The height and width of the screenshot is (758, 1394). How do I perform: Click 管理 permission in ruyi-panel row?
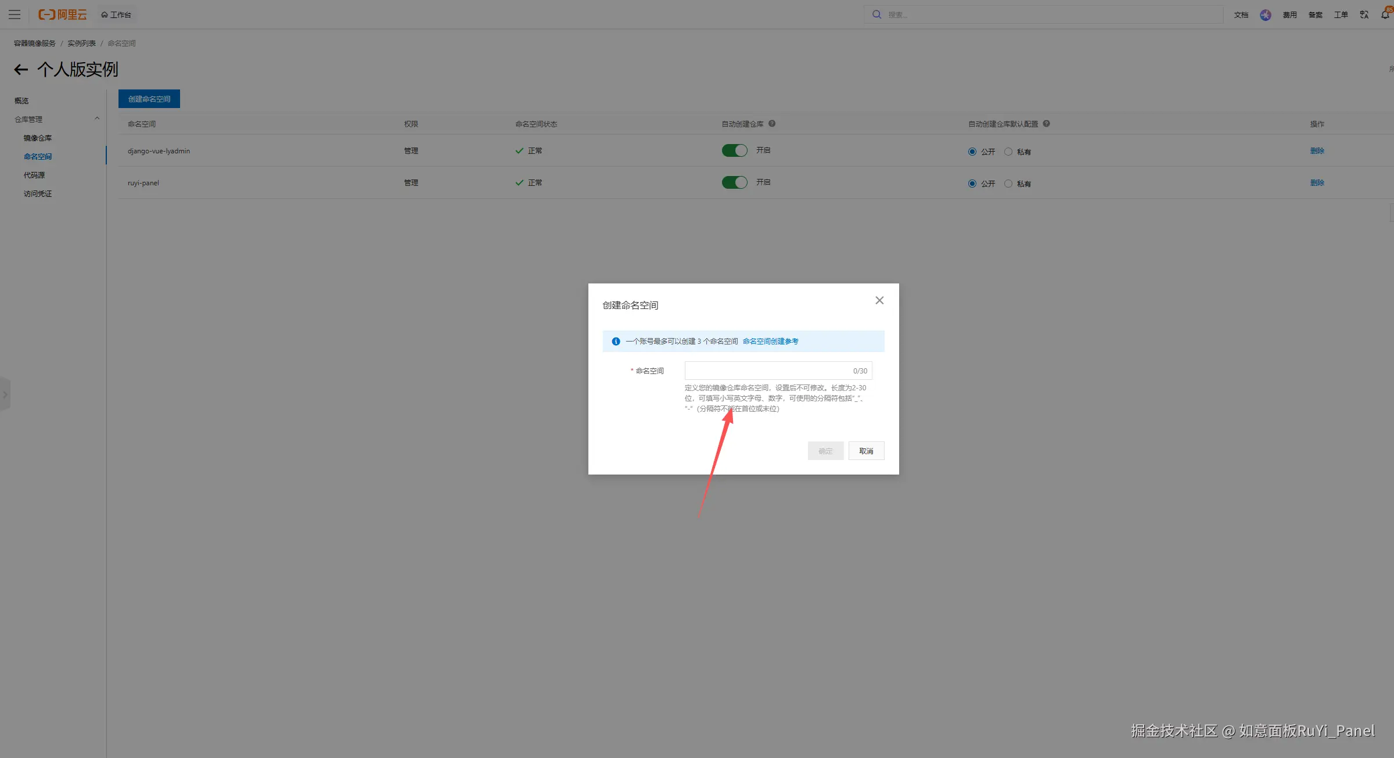(411, 183)
